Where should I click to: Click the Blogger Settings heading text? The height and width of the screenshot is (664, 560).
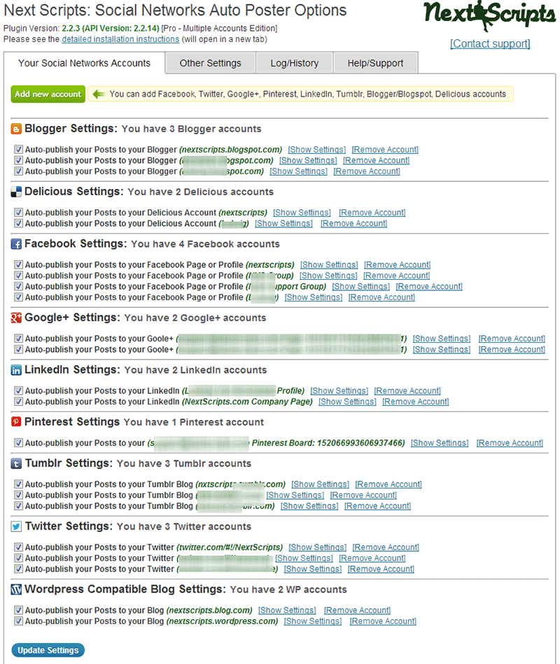71,128
